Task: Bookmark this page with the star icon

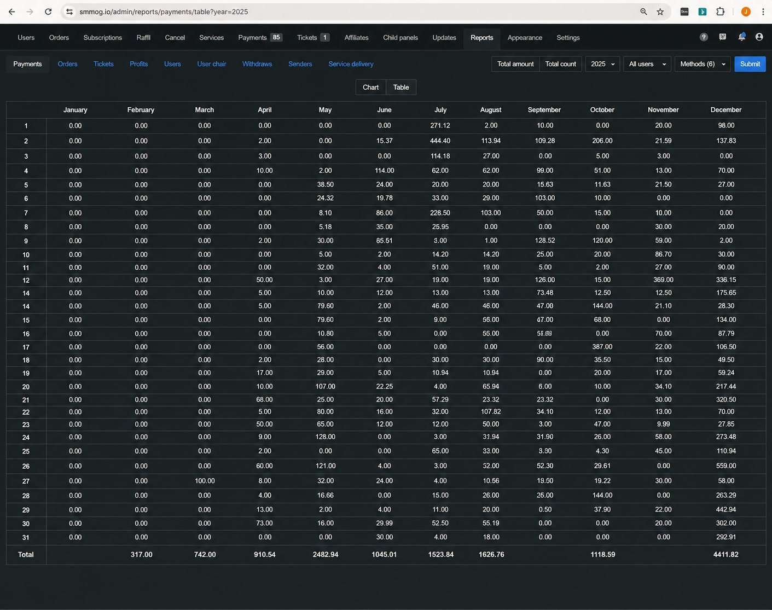Action: (660, 11)
